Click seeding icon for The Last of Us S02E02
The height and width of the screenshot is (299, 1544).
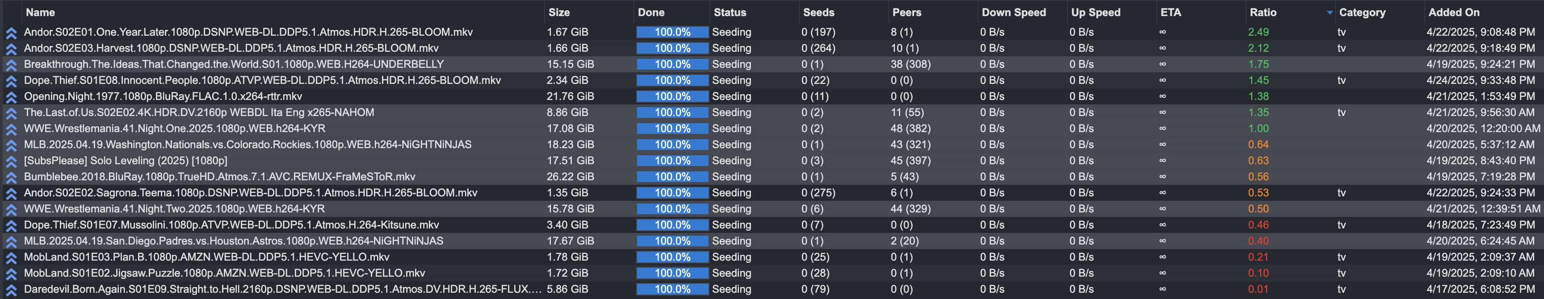click(11, 113)
